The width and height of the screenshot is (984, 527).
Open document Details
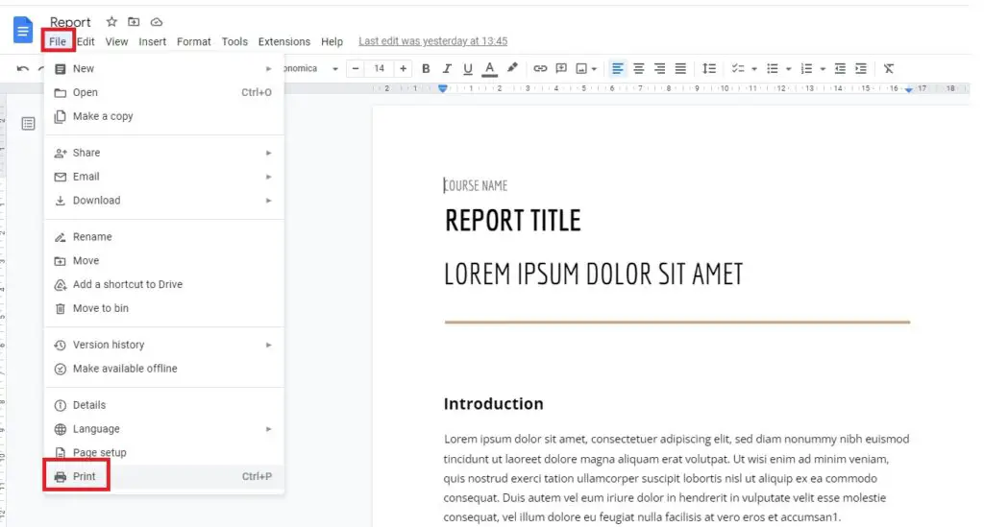tap(163, 404)
